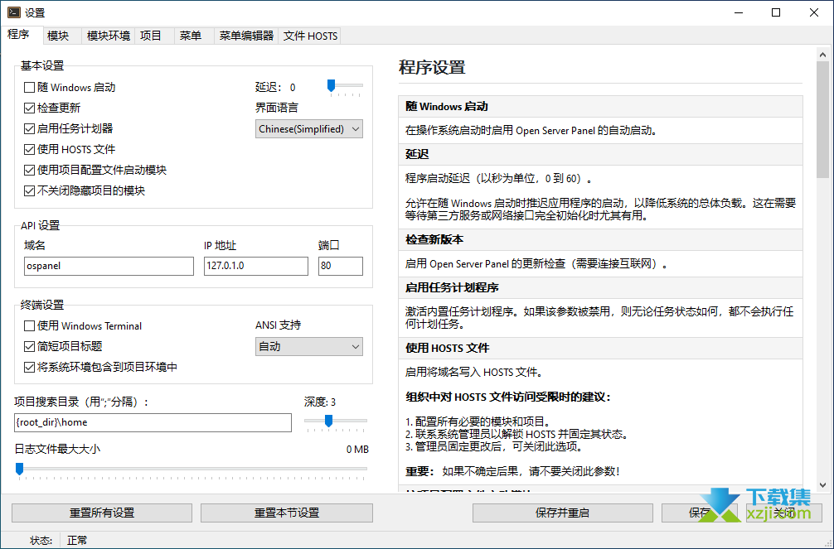Toggle 使用 Windows Terminal option
834x549 pixels.
pos(28,325)
